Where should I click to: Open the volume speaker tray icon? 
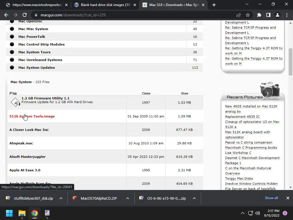pyautogui.click(x=258, y=213)
